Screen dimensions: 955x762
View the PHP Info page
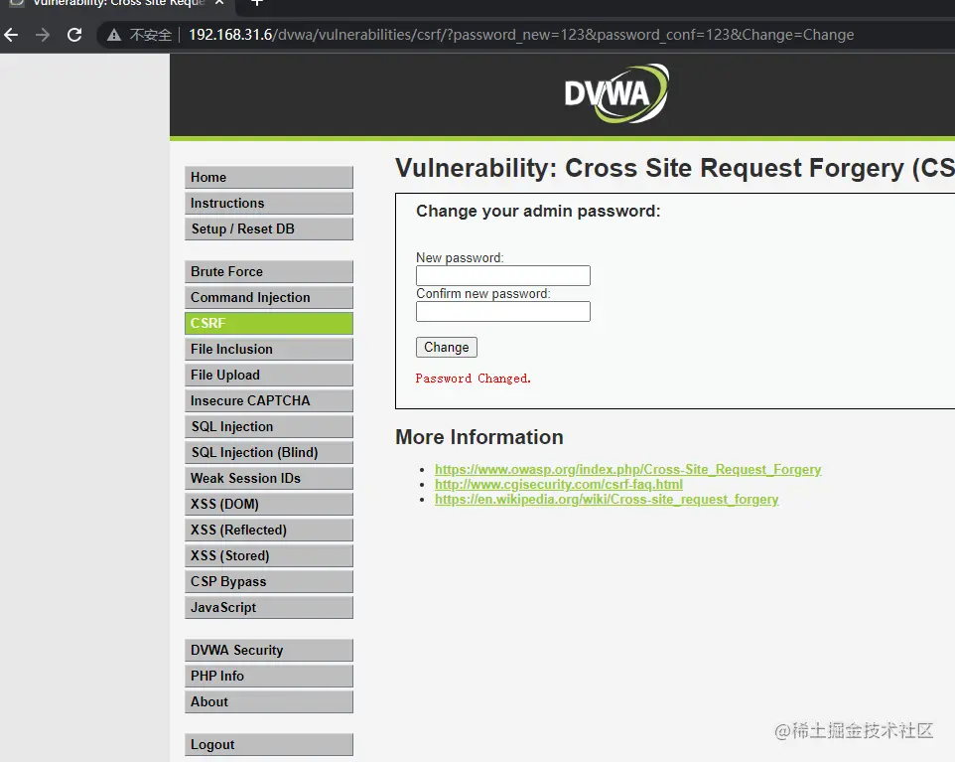(x=269, y=676)
